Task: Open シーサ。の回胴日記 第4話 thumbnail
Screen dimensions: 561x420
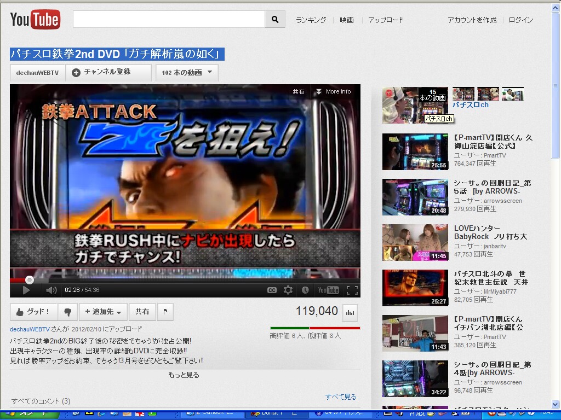Action: [415, 378]
